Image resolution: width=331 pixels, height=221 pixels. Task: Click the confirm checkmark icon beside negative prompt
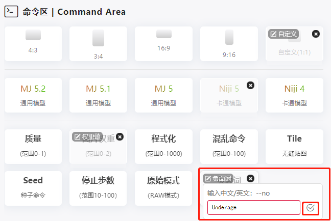tap(311, 208)
